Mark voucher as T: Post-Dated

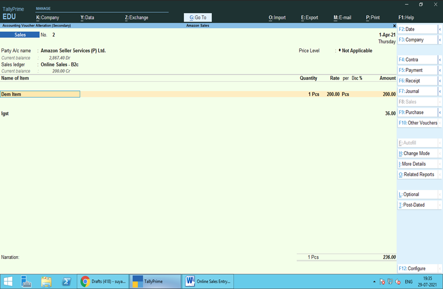(417, 205)
